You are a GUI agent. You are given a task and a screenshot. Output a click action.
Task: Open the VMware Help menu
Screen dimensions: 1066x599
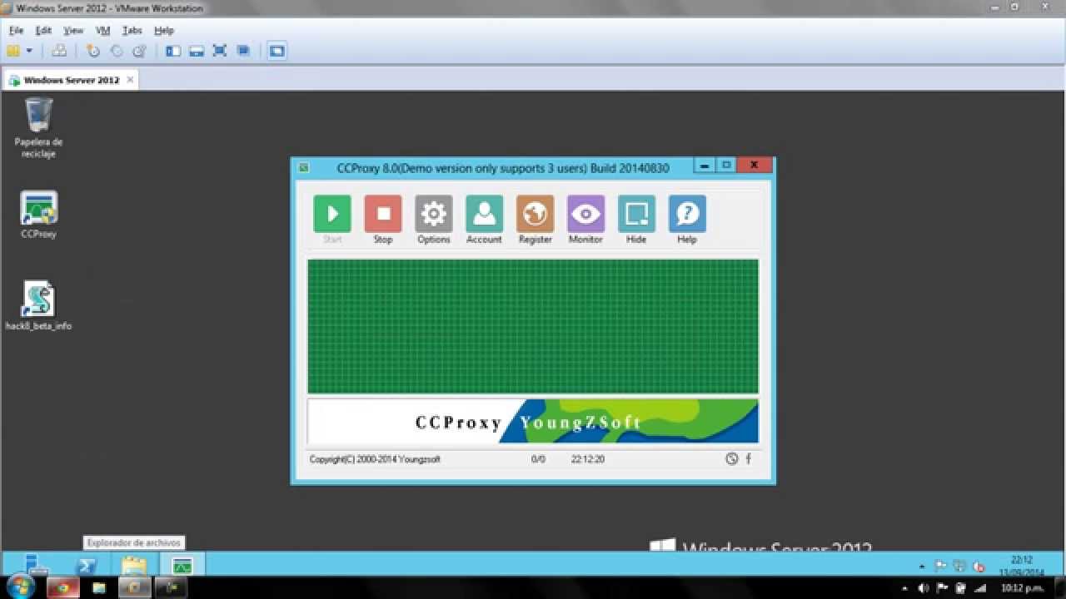[x=164, y=30]
